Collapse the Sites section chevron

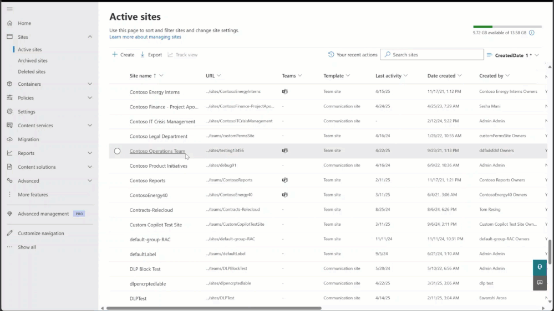(x=90, y=37)
